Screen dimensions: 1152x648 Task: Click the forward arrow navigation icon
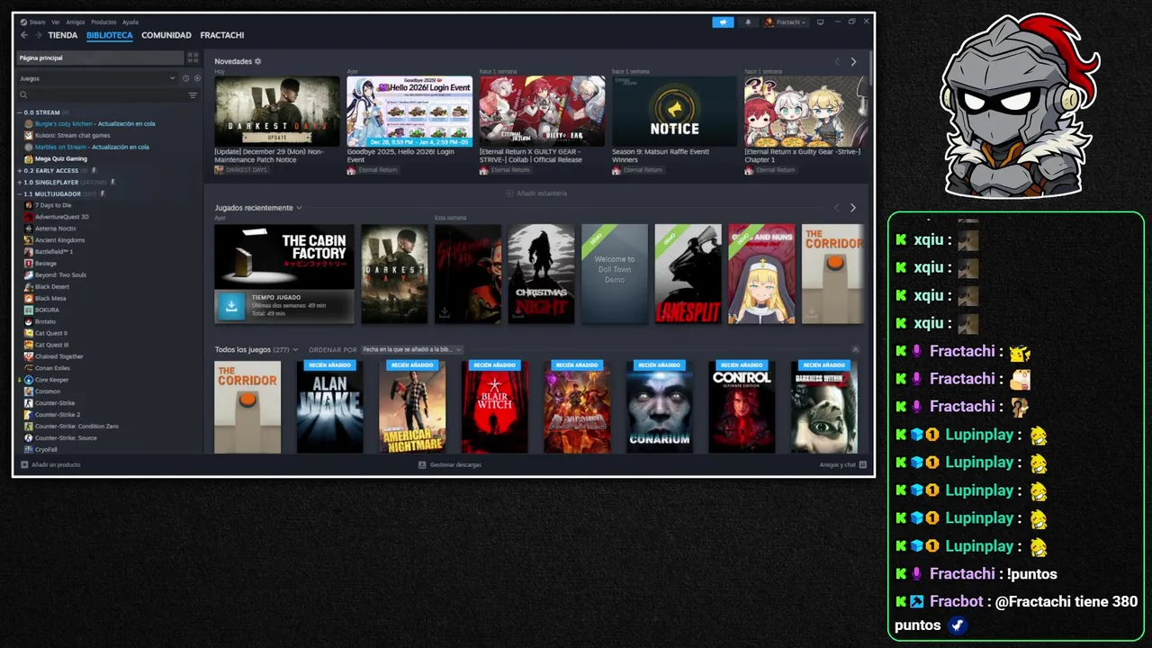pos(38,35)
